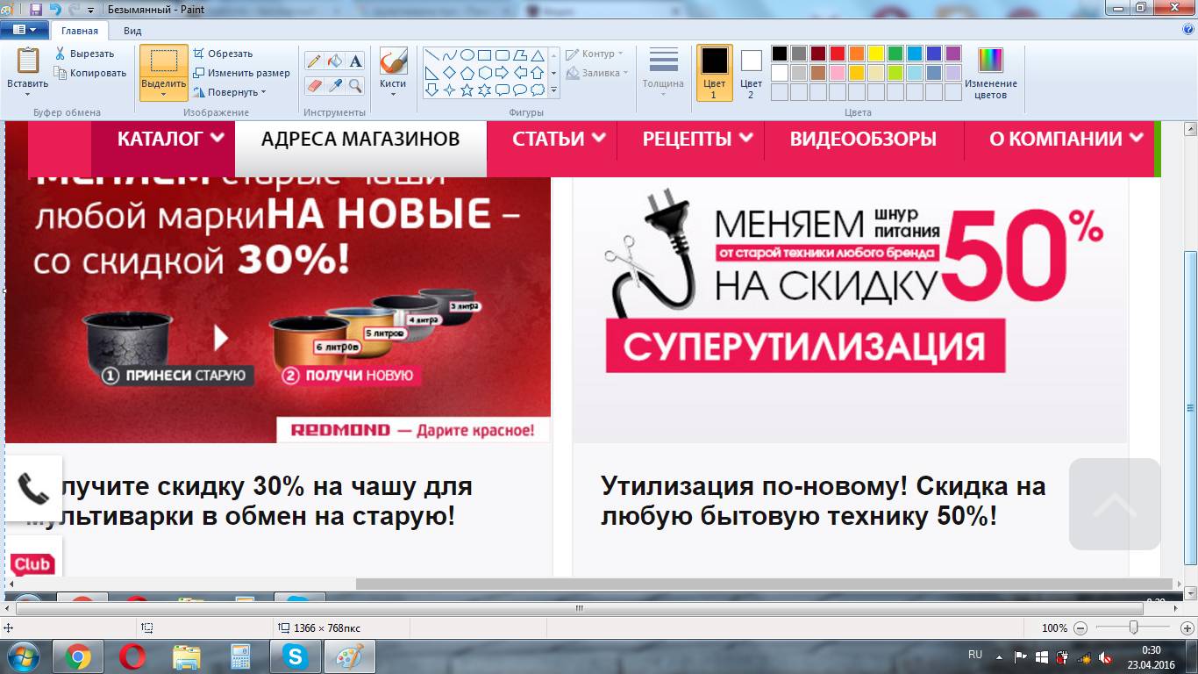The image size is (1198, 674).
Task: Open Paint help question mark icon
Action: [1187, 29]
